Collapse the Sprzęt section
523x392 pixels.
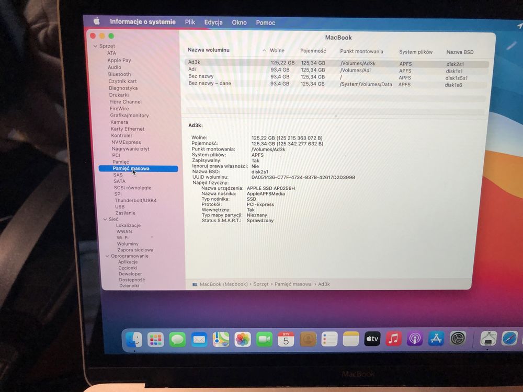pyautogui.click(x=95, y=46)
